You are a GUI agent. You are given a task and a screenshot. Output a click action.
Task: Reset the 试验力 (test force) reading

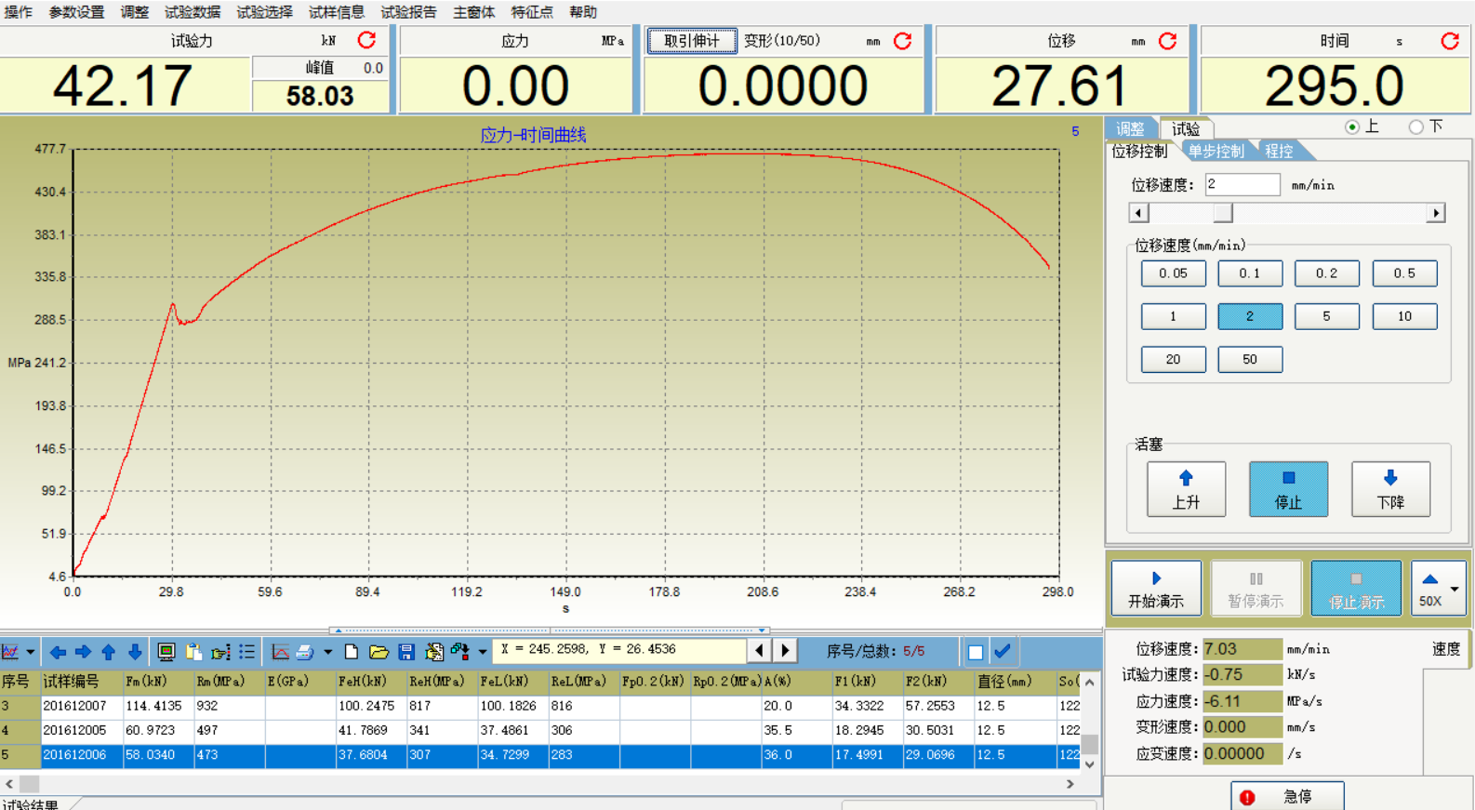(366, 40)
